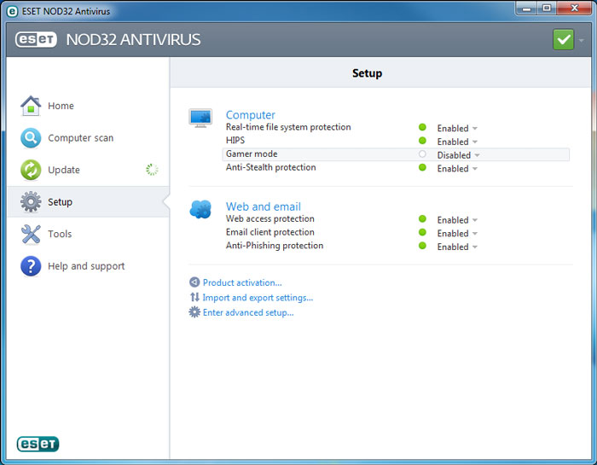Expand the Email client protection Enabled dropdown
Viewport: 597px width, 465px height.
pos(457,233)
